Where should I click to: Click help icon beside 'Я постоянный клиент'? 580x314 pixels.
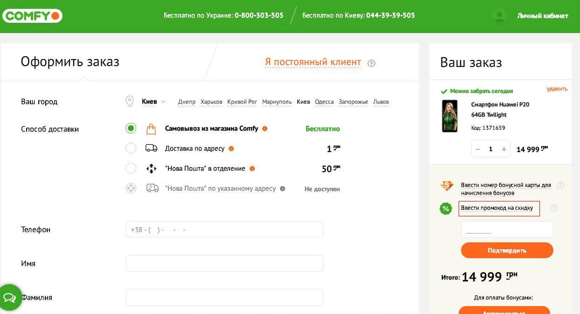(x=371, y=63)
